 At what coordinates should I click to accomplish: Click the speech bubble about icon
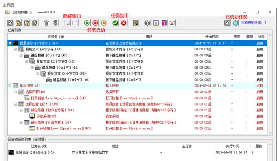(172, 23)
